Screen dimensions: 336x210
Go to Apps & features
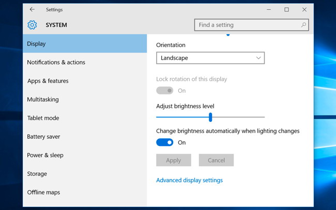pyautogui.click(x=48, y=81)
